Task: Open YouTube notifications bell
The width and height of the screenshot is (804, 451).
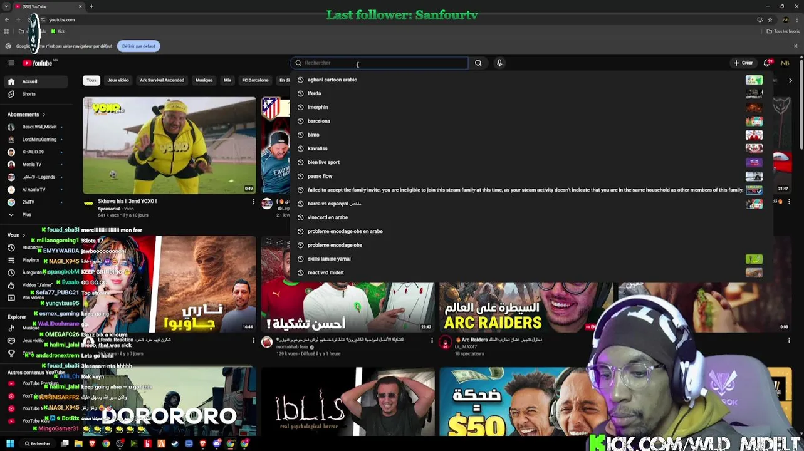Action: click(767, 63)
